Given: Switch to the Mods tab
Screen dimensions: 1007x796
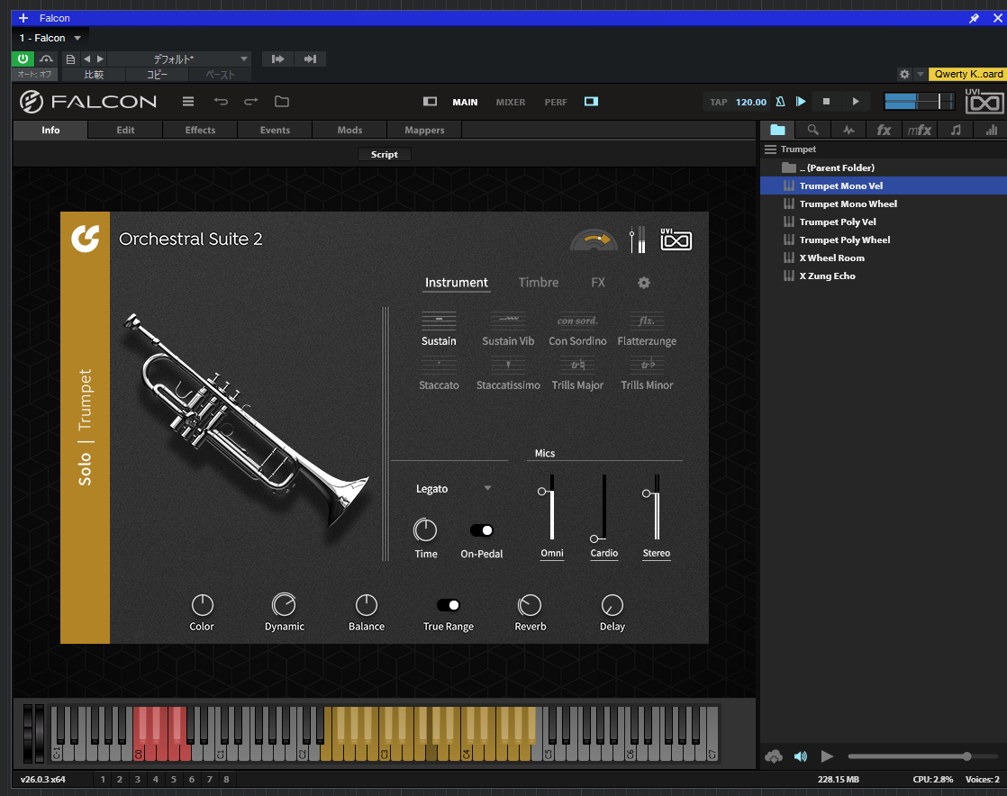Looking at the screenshot, I should pyautogui.click(x=350, y=130).
